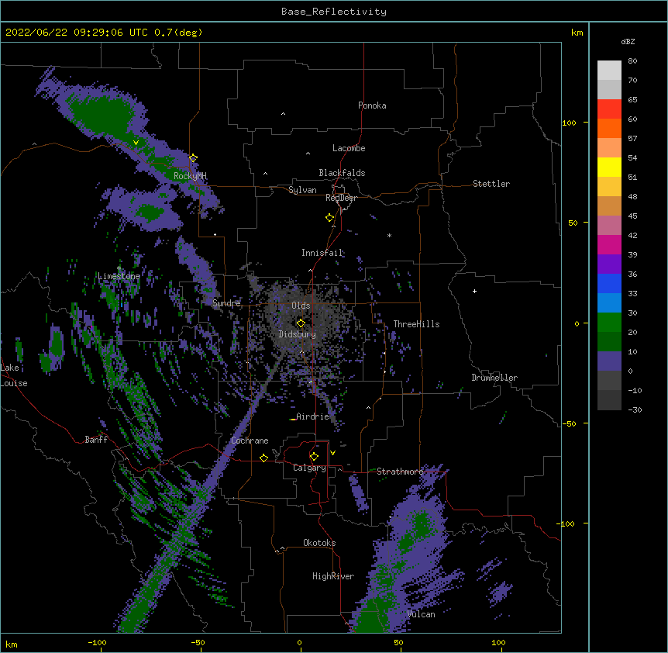Select the 100 tick on bottom axis
The width and height of the screenshot is (668, 653).
pos(498,643)
